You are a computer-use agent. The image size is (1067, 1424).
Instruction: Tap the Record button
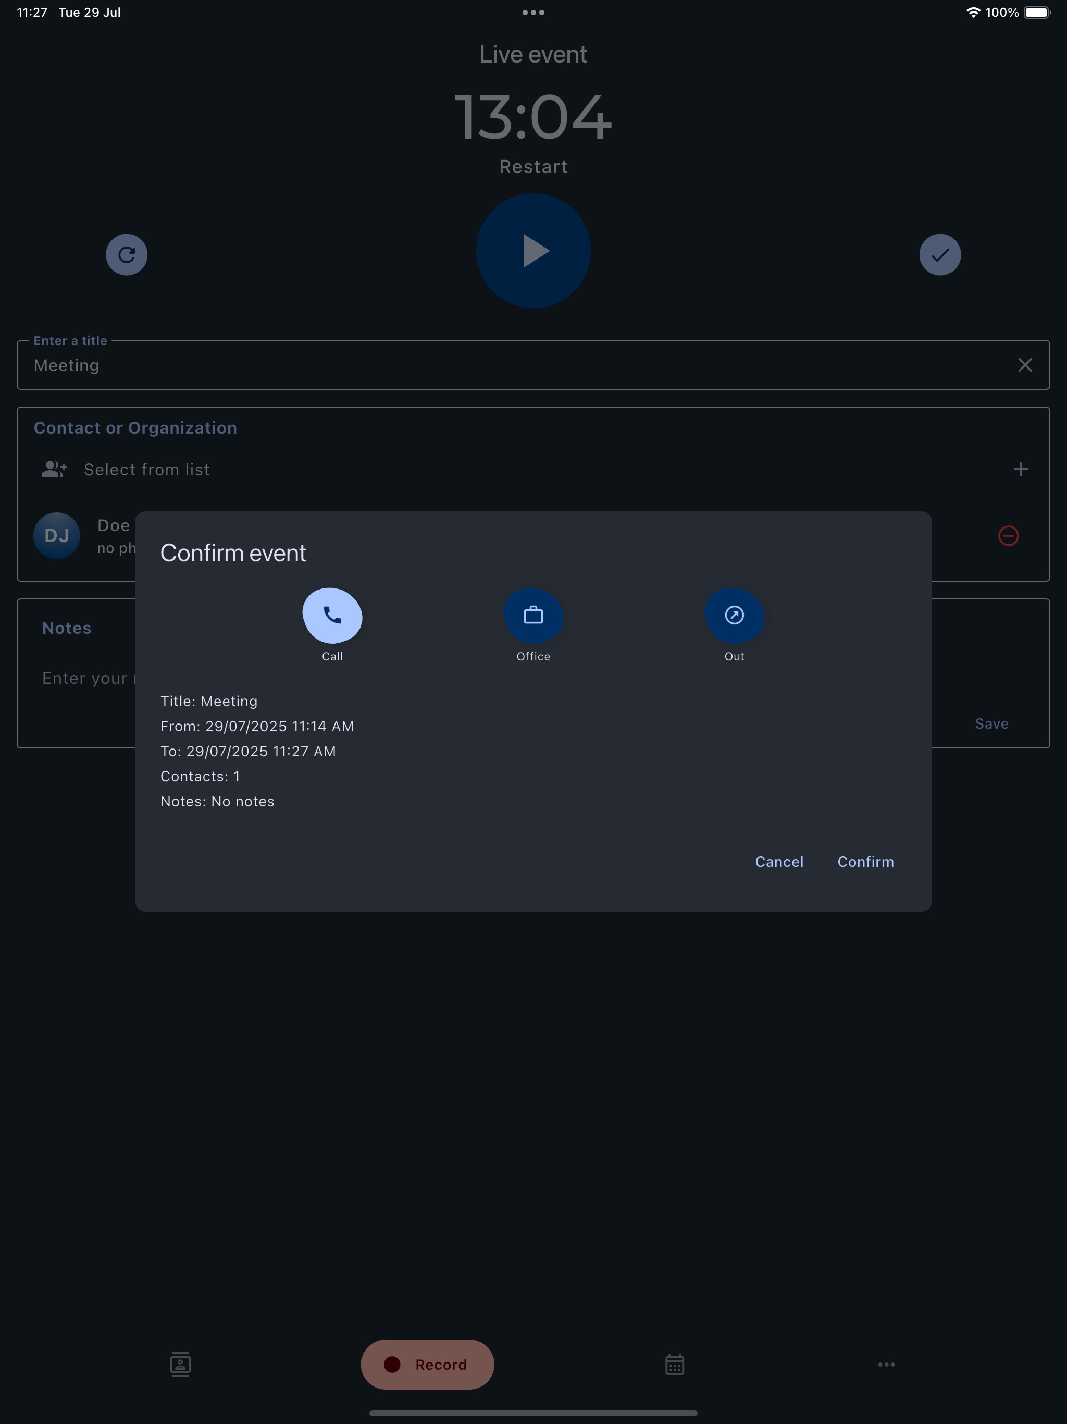(427, 1364)
